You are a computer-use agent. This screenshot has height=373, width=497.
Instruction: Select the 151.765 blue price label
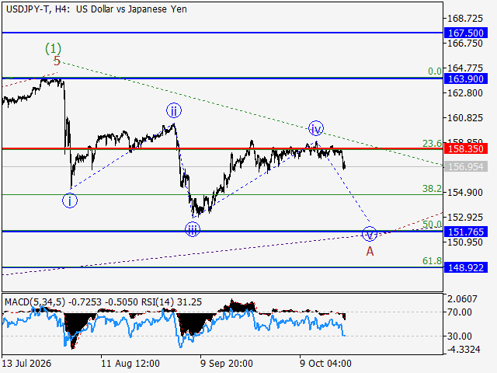(466, 232)
